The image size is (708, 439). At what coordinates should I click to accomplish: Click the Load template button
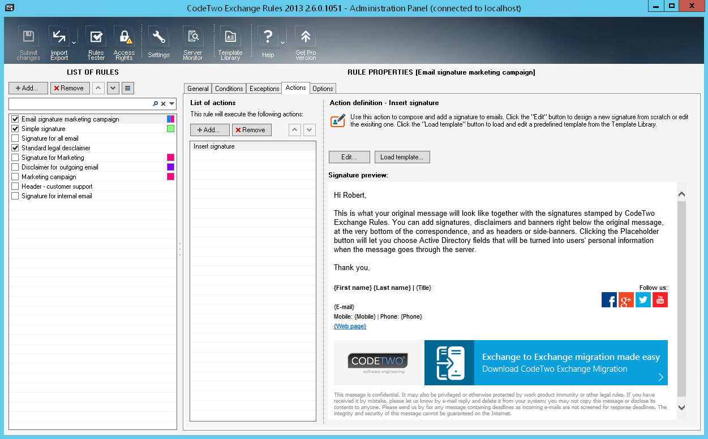[402, 157]
